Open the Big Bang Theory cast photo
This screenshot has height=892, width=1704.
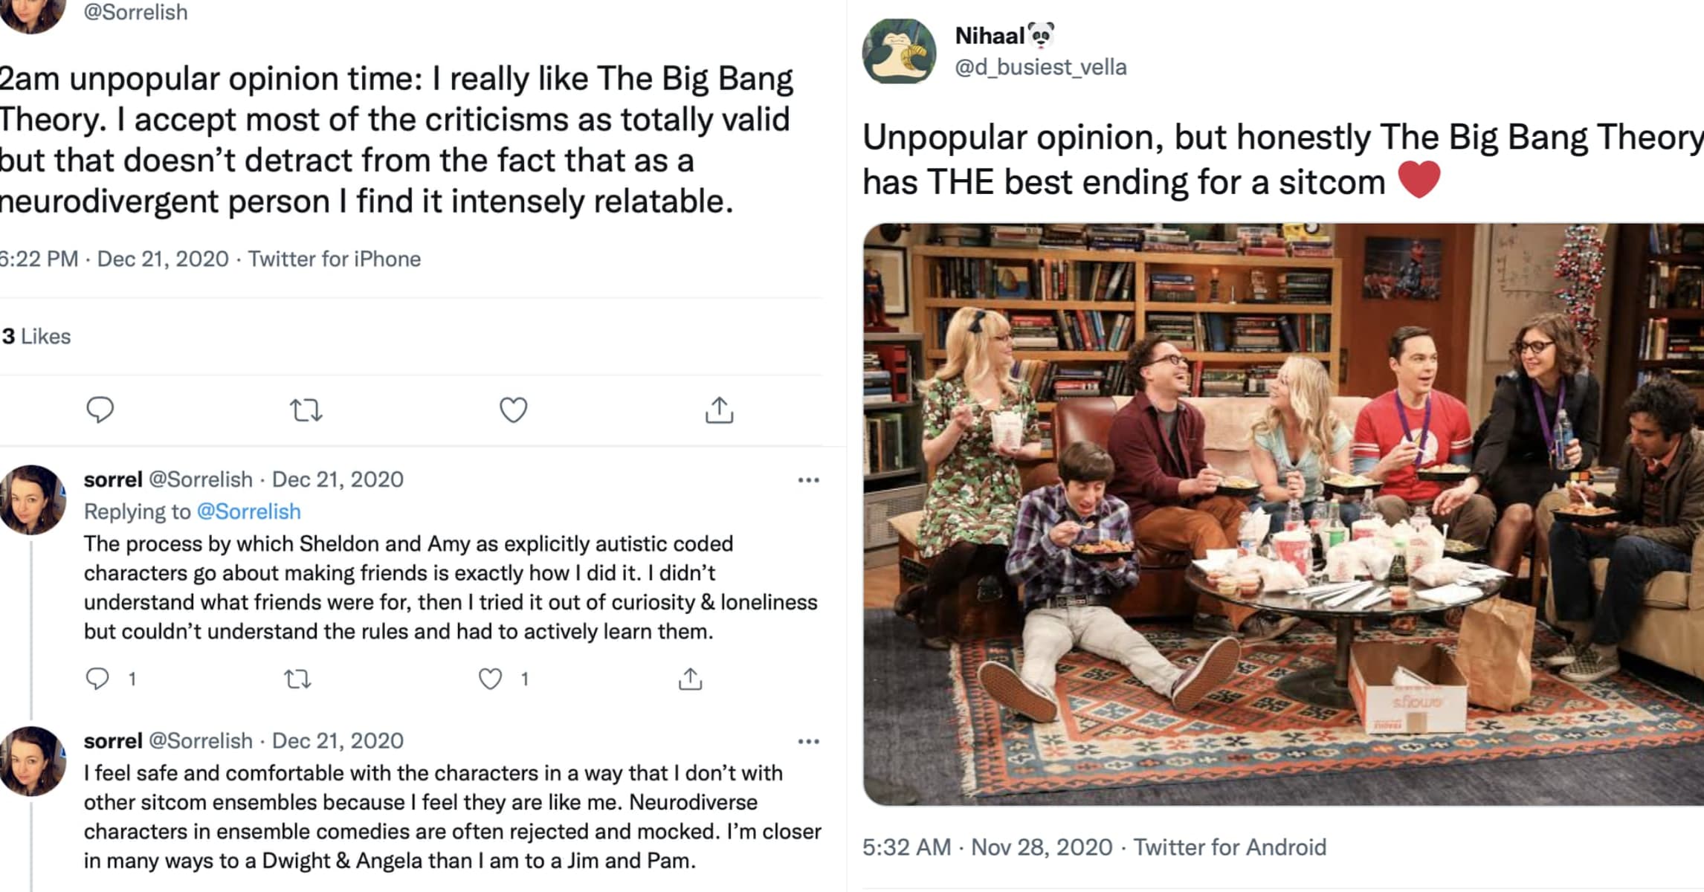[x=1283, y=514]
